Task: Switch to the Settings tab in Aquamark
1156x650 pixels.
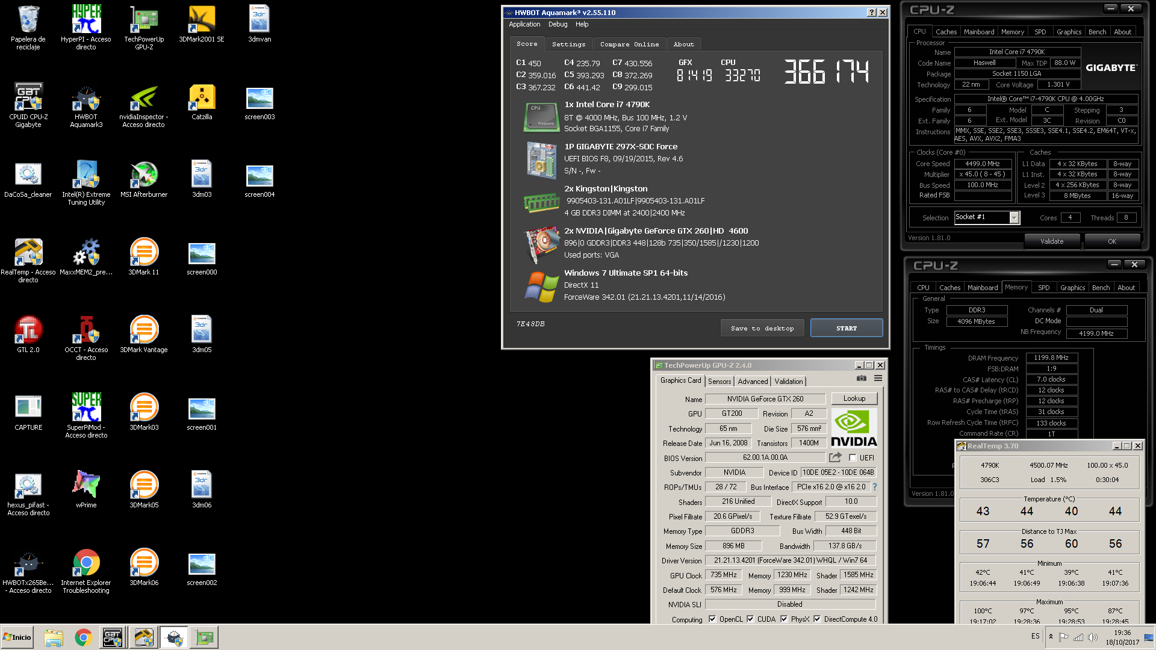Action: (x=568, y=45)
